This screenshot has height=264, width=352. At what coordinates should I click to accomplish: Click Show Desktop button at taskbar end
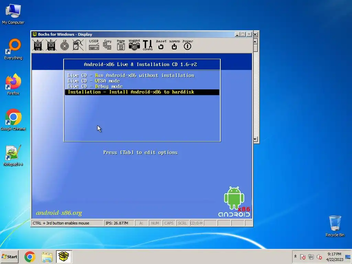pyautogui.click(x=348, y=256)
